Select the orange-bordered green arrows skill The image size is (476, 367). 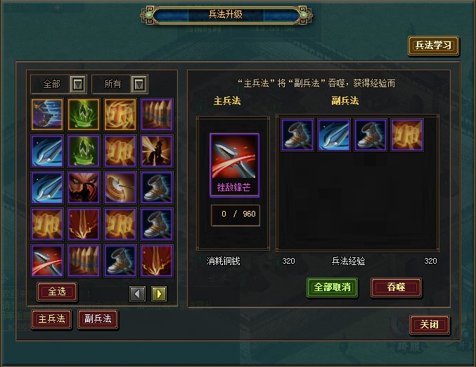click(84, 114)
